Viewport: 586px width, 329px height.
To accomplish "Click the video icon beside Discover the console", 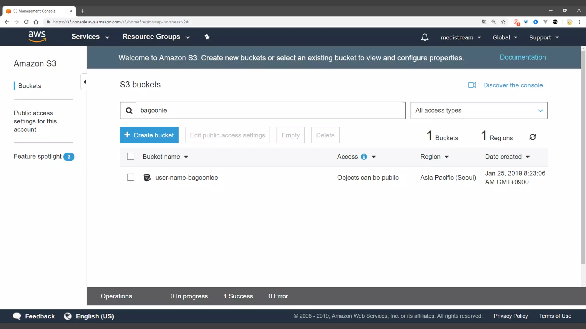I will (472, 85).
